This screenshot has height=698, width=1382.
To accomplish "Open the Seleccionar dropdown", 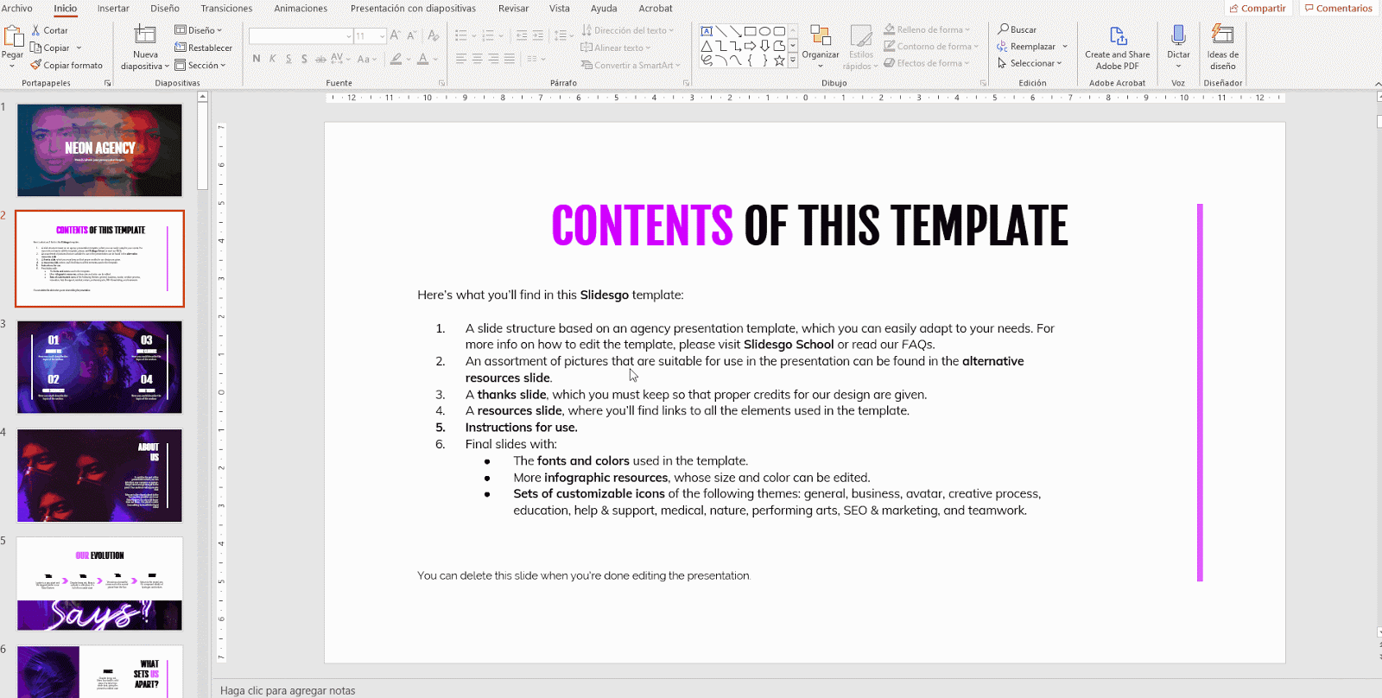I will [1030, 63].
